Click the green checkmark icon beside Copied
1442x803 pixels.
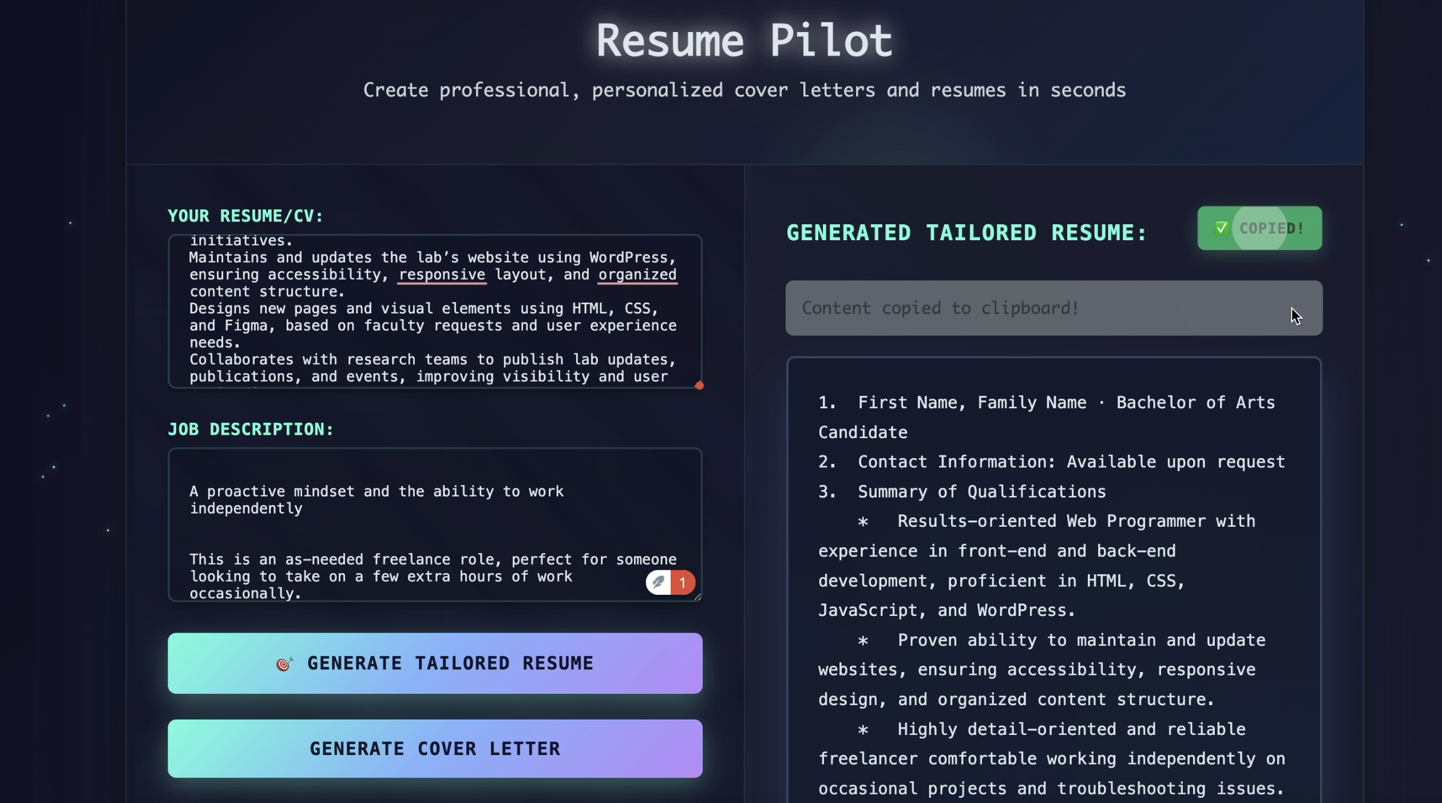pyautogui.click(x=1221, y=228)
